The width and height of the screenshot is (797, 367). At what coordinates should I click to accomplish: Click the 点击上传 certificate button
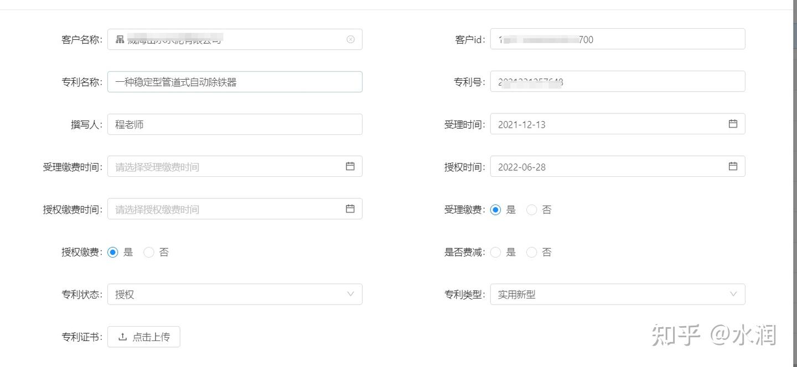(144, 337)
